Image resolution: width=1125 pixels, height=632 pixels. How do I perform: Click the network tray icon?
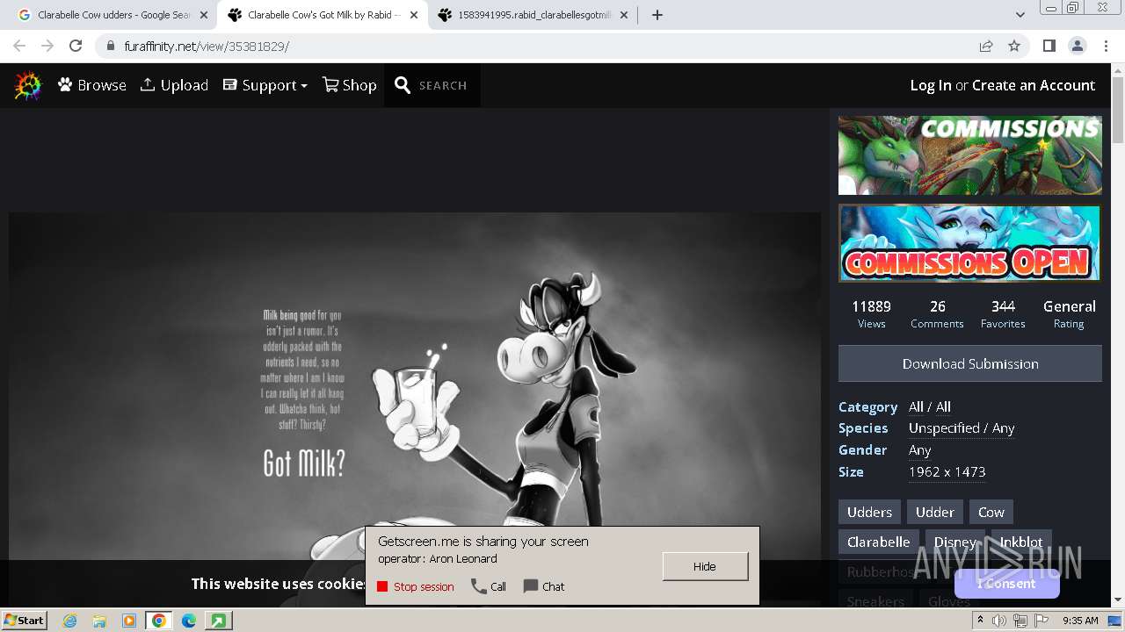(1020, 621)
